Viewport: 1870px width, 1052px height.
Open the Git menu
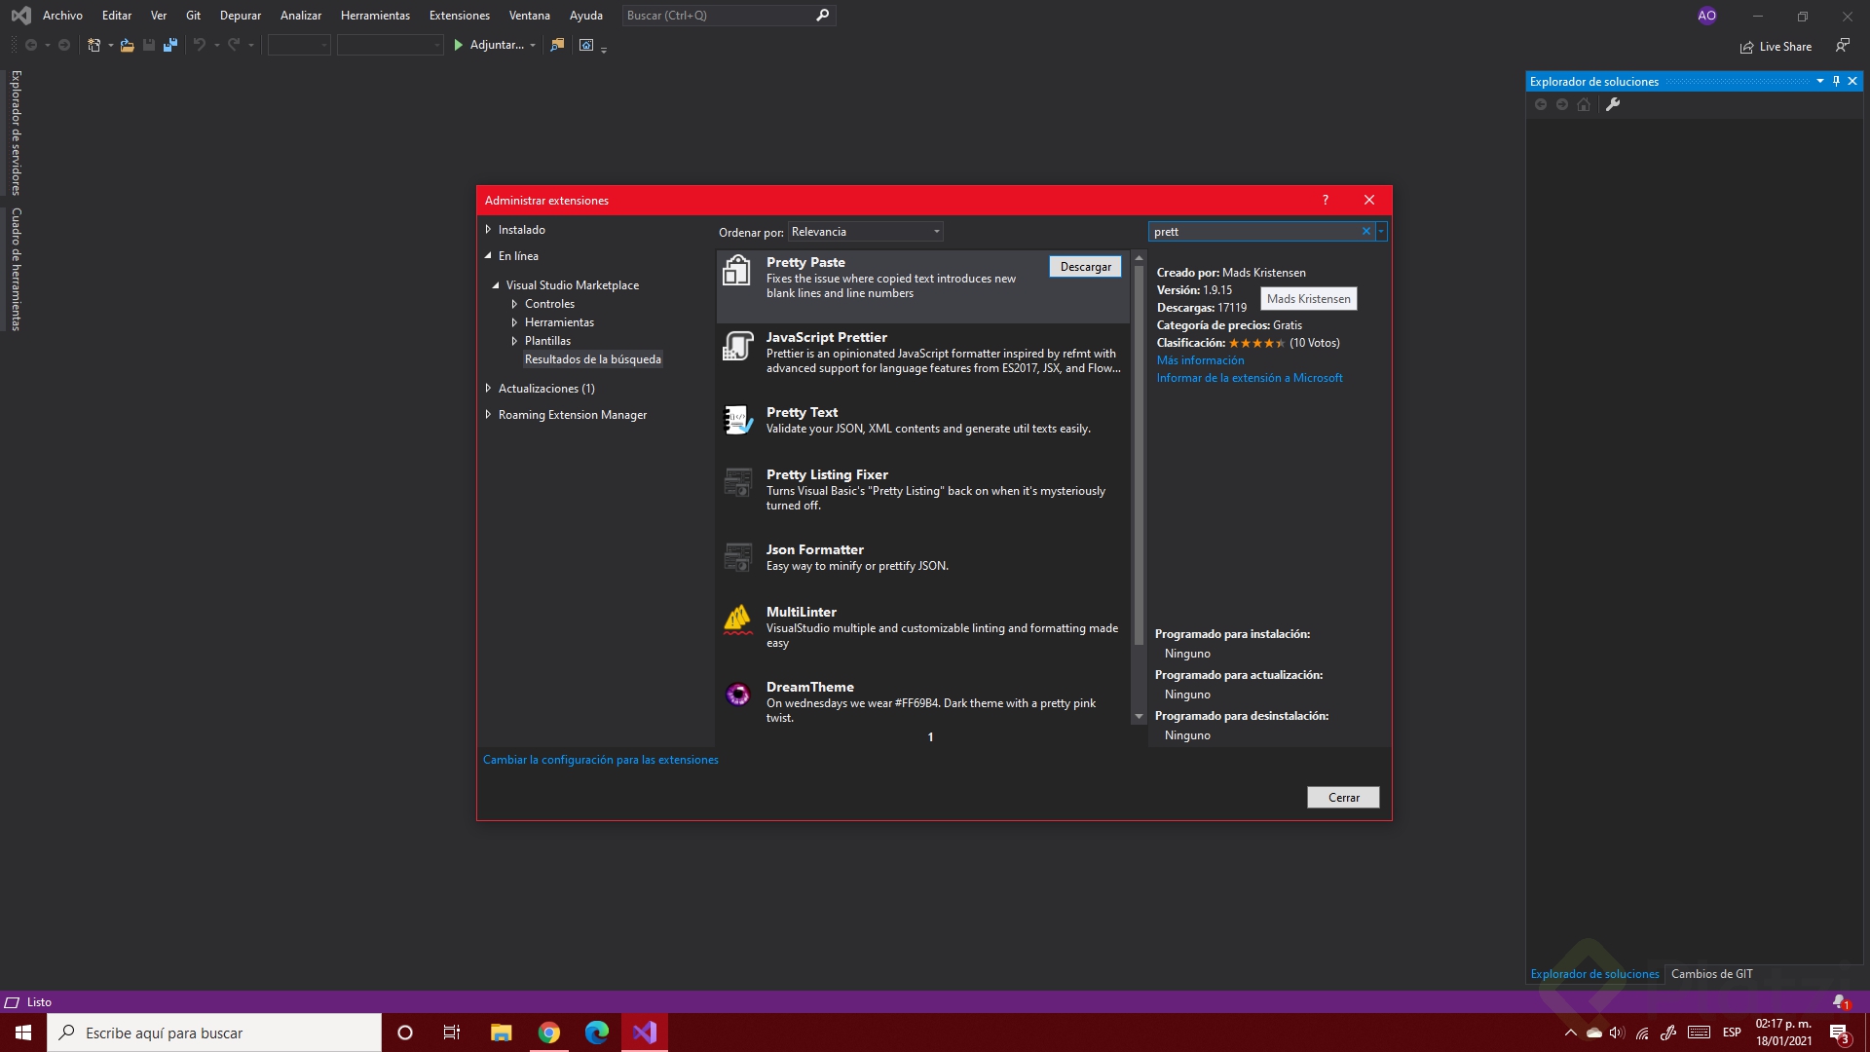tap(193, 16)
